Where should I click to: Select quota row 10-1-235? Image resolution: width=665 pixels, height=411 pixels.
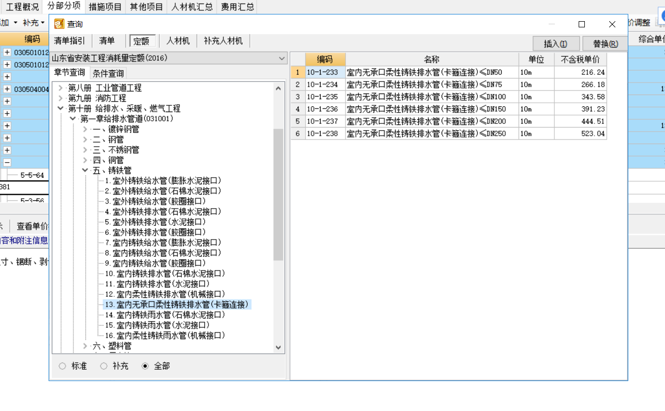(x=449, y=97)
